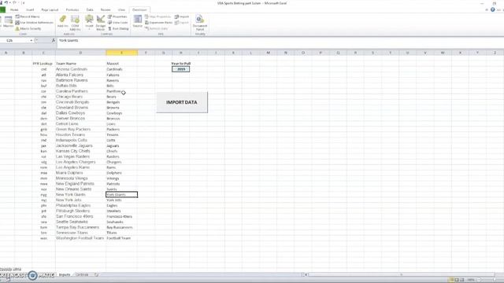The height and width of the screenshot is (283, 504).
Task: Click column E header
Action: pos(122,53)
